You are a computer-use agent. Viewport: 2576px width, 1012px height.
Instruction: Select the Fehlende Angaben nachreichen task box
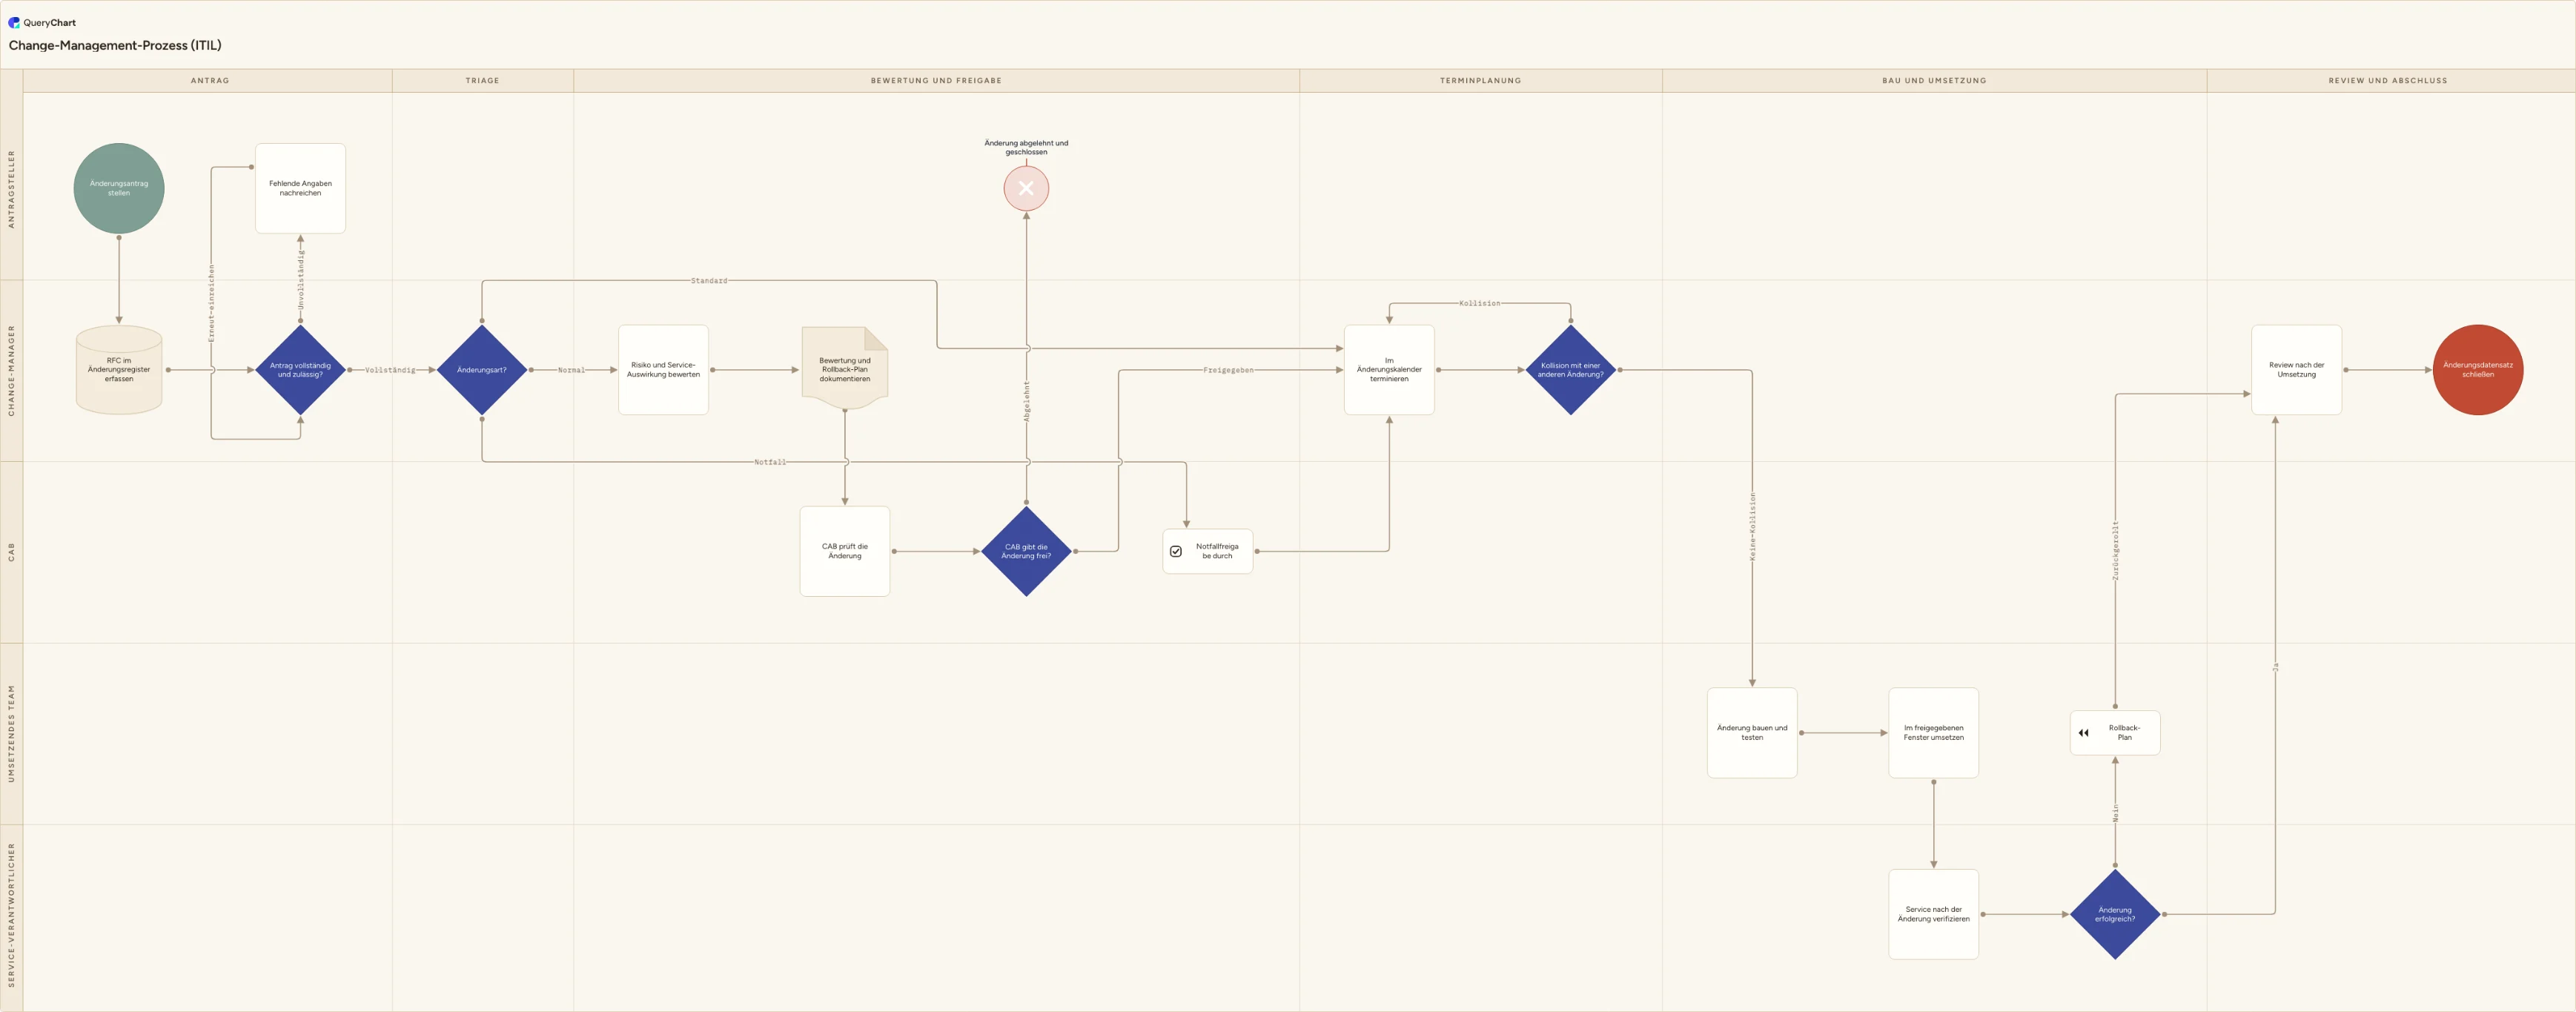click(x=300, y=188)
